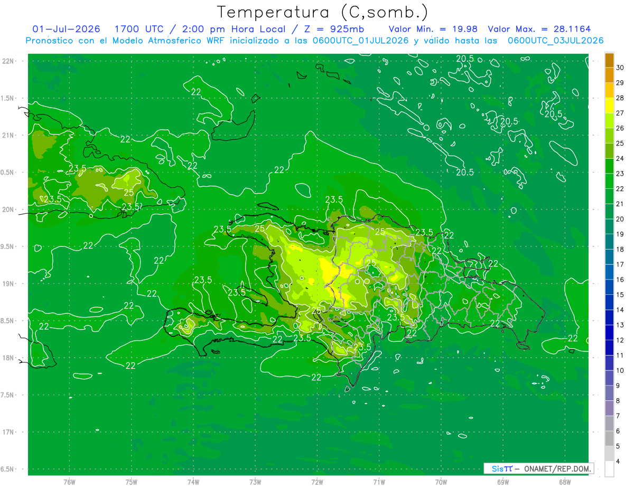Click the yellow swatch between 27 and 28
Viewport: 634px width, 489px height.
609,105
